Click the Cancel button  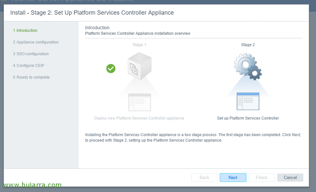(x=290, y=177)
